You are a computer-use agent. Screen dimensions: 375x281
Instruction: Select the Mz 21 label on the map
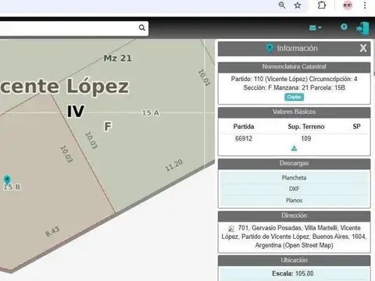click(118, 58)
